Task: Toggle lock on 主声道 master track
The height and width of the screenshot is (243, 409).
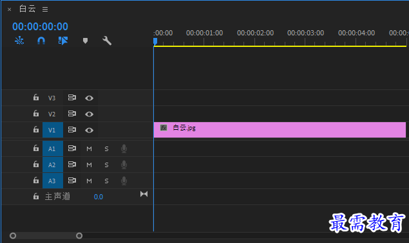Action: click(35, 196)
